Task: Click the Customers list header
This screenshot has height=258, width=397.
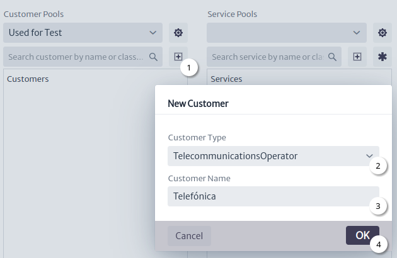Action: pos(28,79)
